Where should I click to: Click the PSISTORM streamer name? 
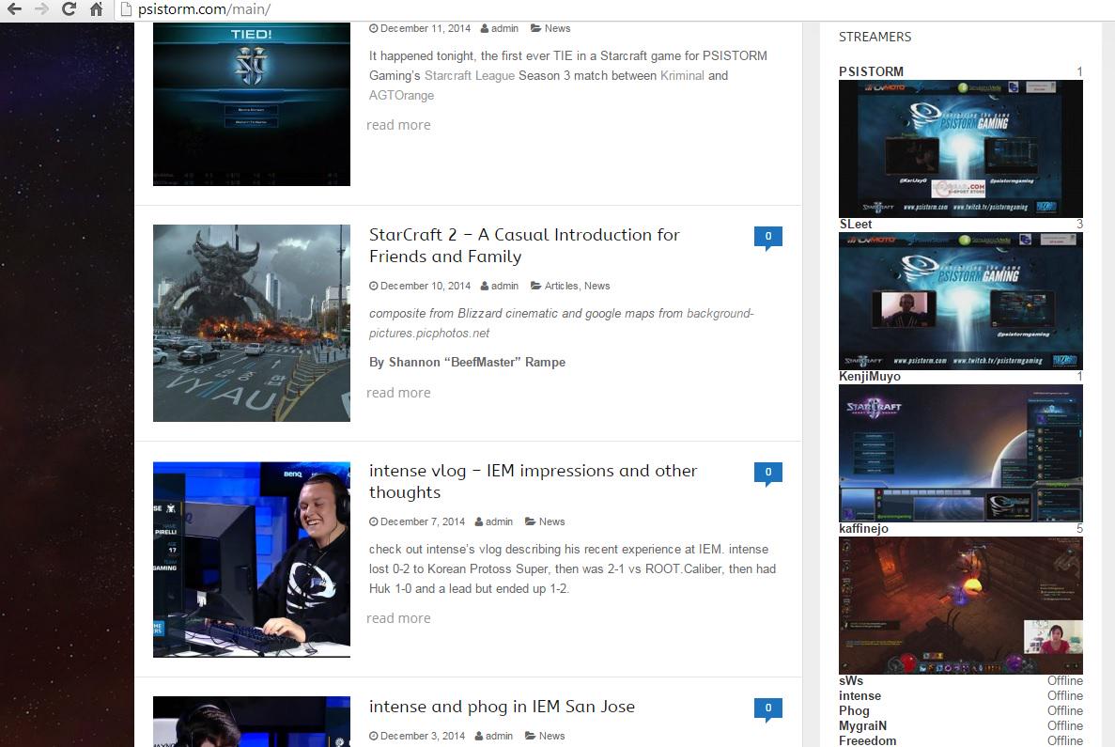coord(871,71)
